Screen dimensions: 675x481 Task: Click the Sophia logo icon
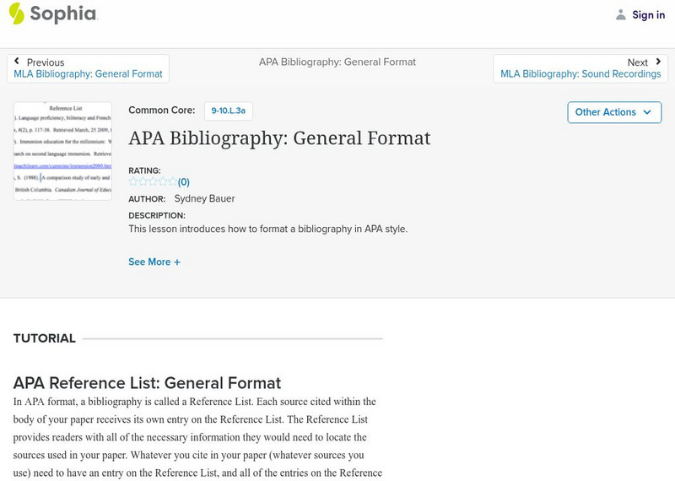17,14
